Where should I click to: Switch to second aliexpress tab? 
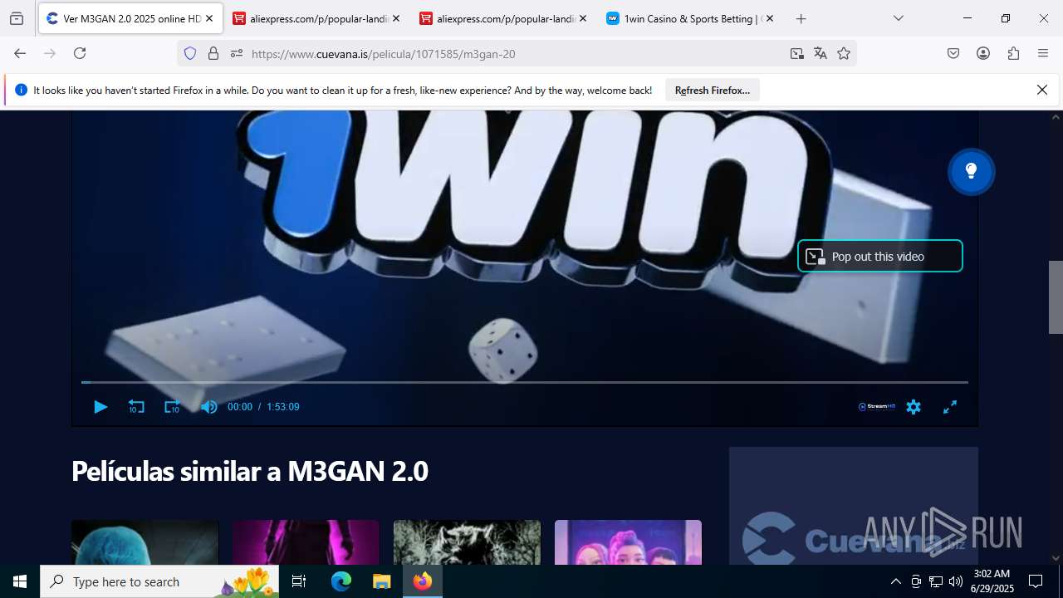pos(503,18)
